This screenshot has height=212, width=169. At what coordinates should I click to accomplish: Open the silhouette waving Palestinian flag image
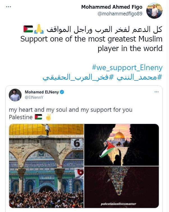(122, 145)
